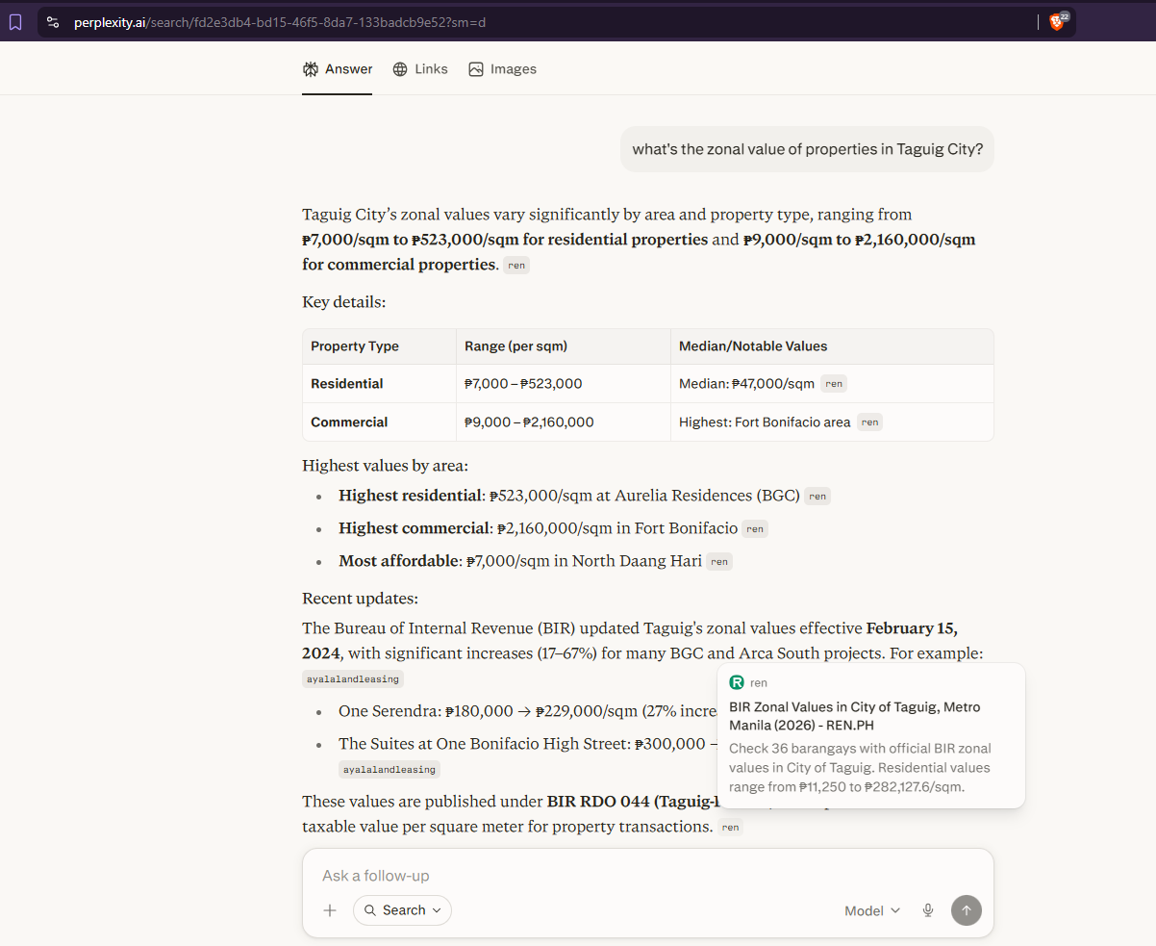The height and width of the screenshot is (946, 1156).
Task: Click ren citation after Highest commercial bullet
Action: click(x=755, y=529)
